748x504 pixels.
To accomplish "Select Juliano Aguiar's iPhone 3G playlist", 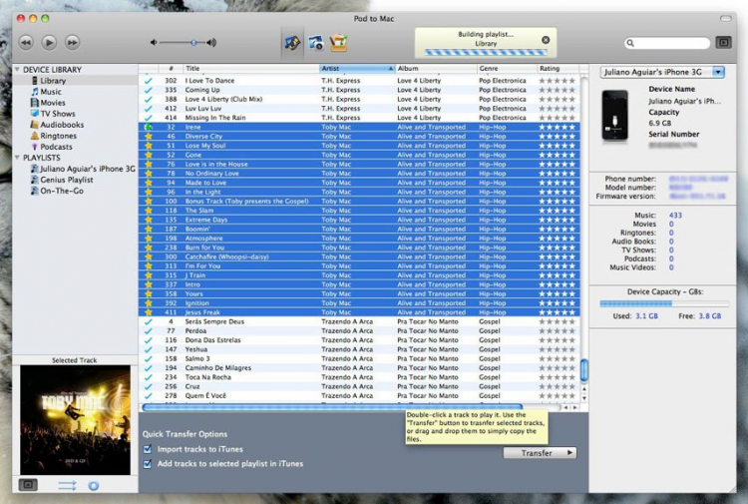I will tap(83, 169).
